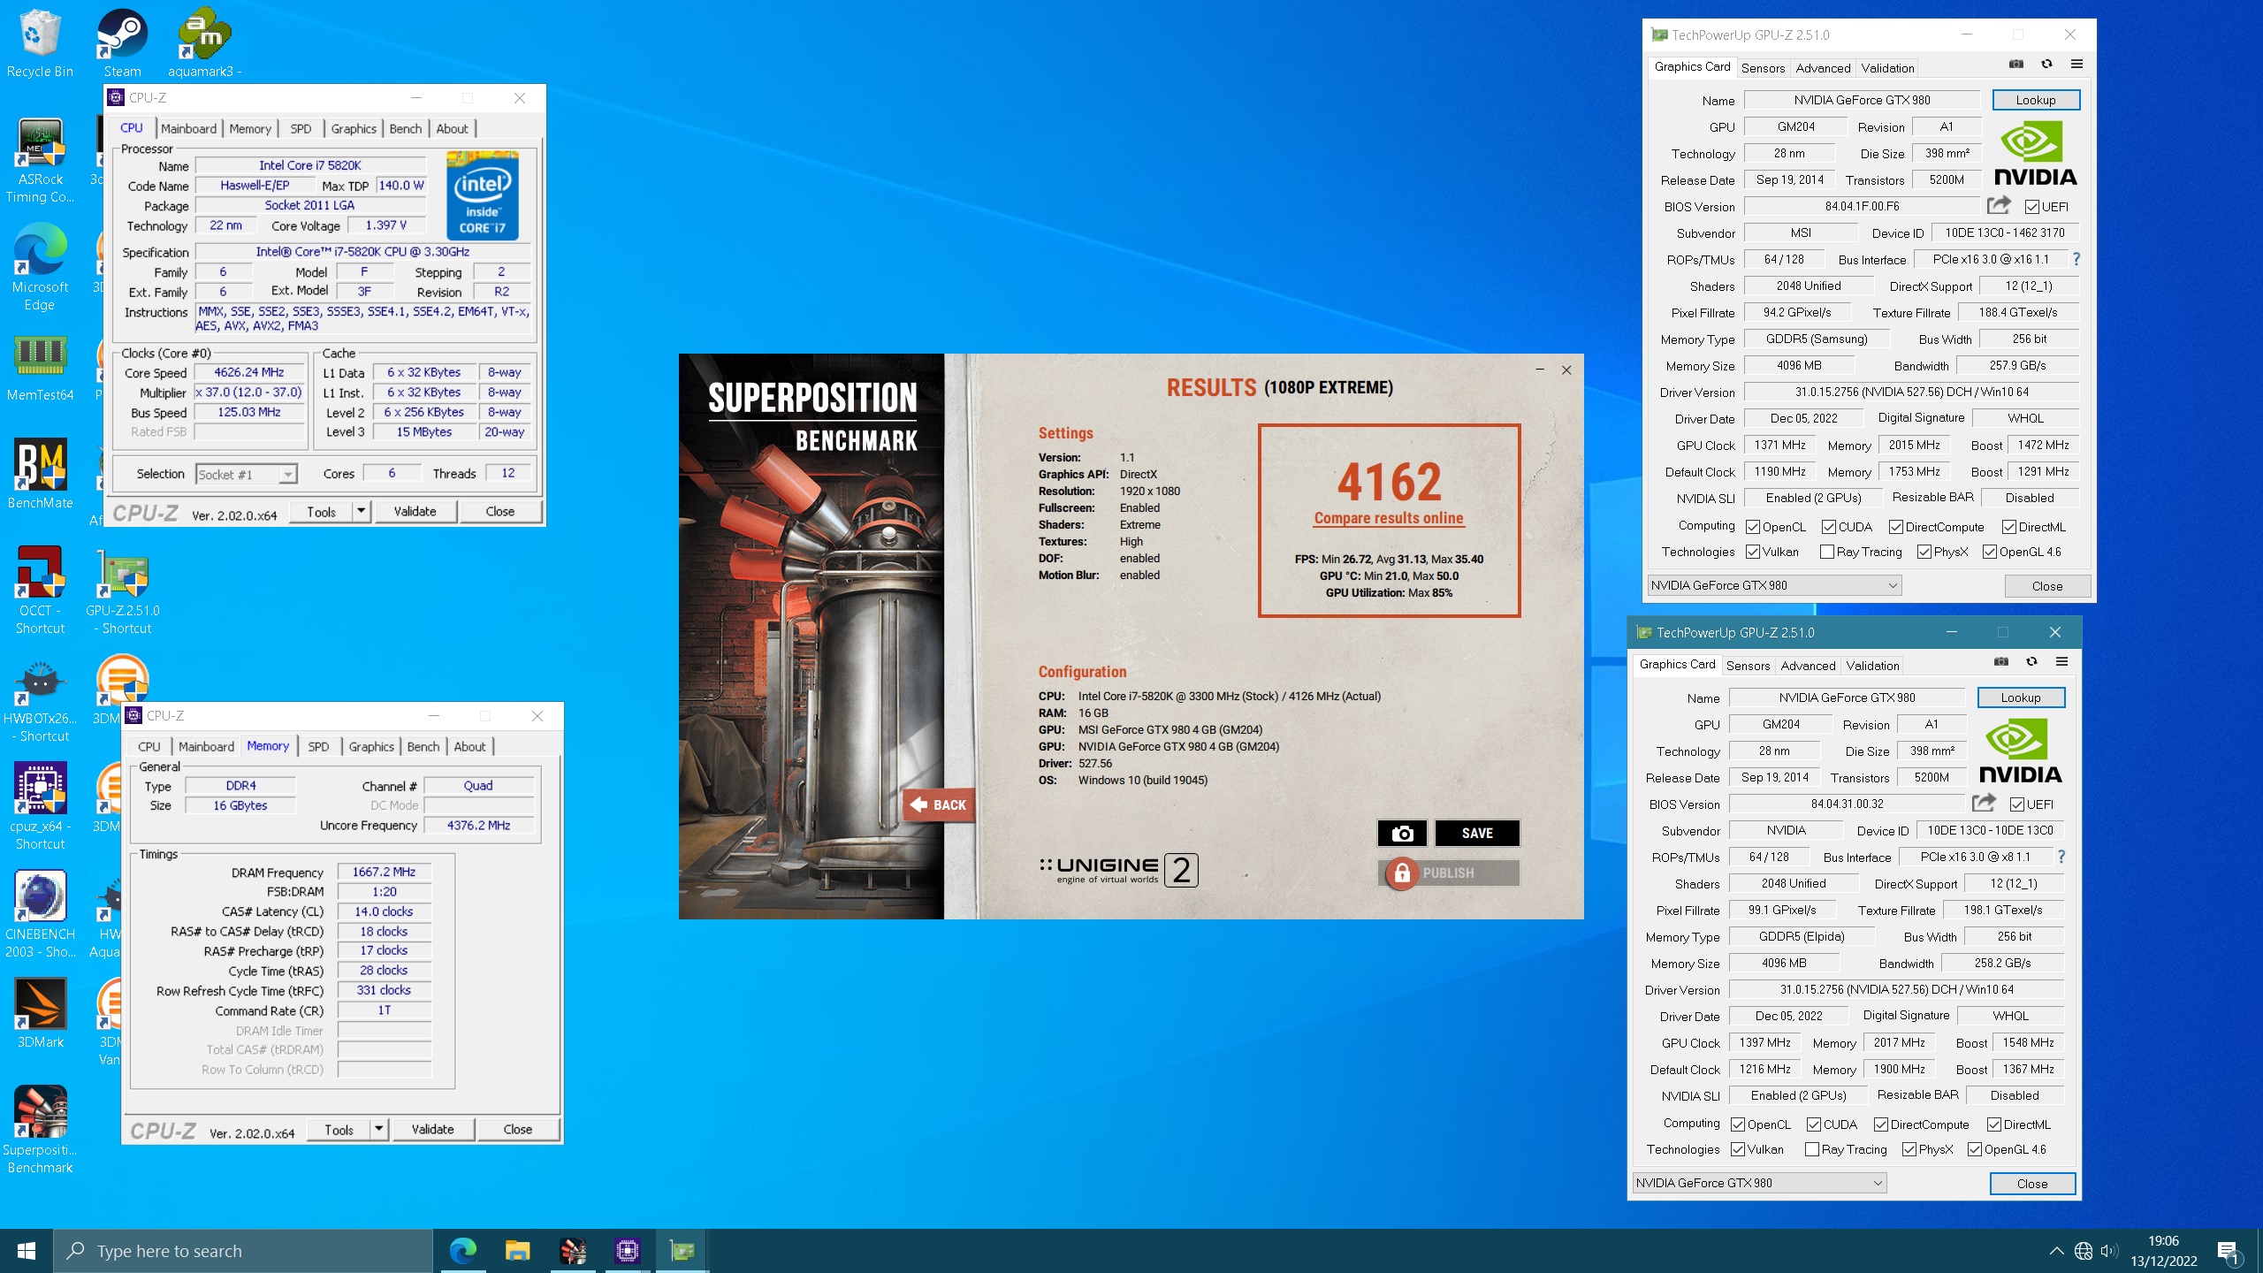Viewport: 2263px width, 1273px height.
Task: Click Validate button in upper CPU-Z
Action: click(415, 511)
